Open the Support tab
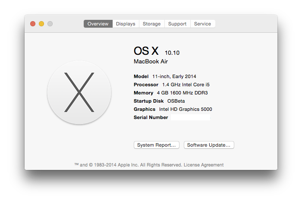 177,24
